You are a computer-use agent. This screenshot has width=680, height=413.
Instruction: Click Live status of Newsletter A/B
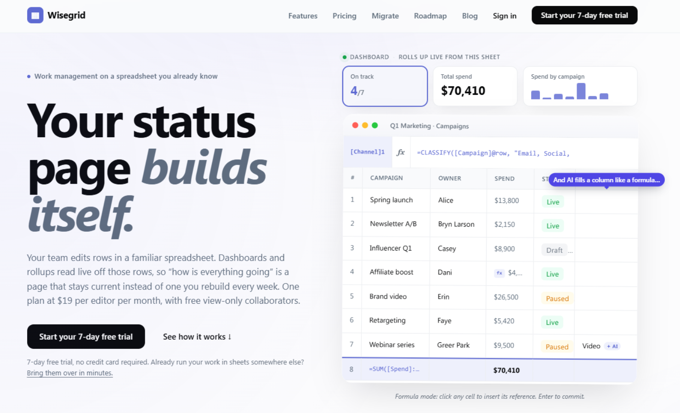point(553,226)
